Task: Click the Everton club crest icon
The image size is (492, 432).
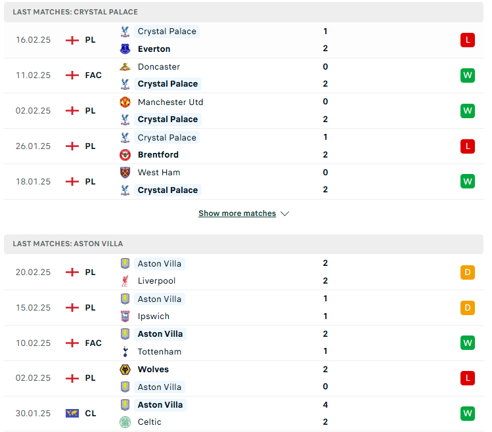Action: [x=125, y=49]
